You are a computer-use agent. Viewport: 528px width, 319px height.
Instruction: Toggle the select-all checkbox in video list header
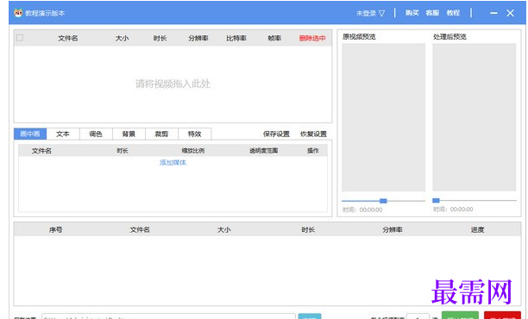pyautogui.click(x=20, y=38)
